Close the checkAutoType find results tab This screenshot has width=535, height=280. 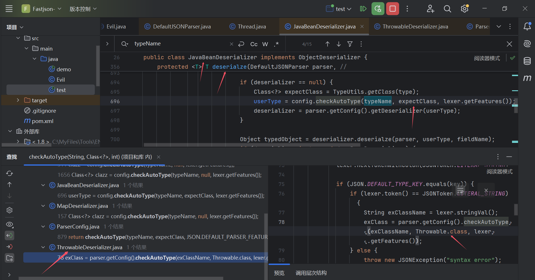pyautogui.click(x=159, y=157)
